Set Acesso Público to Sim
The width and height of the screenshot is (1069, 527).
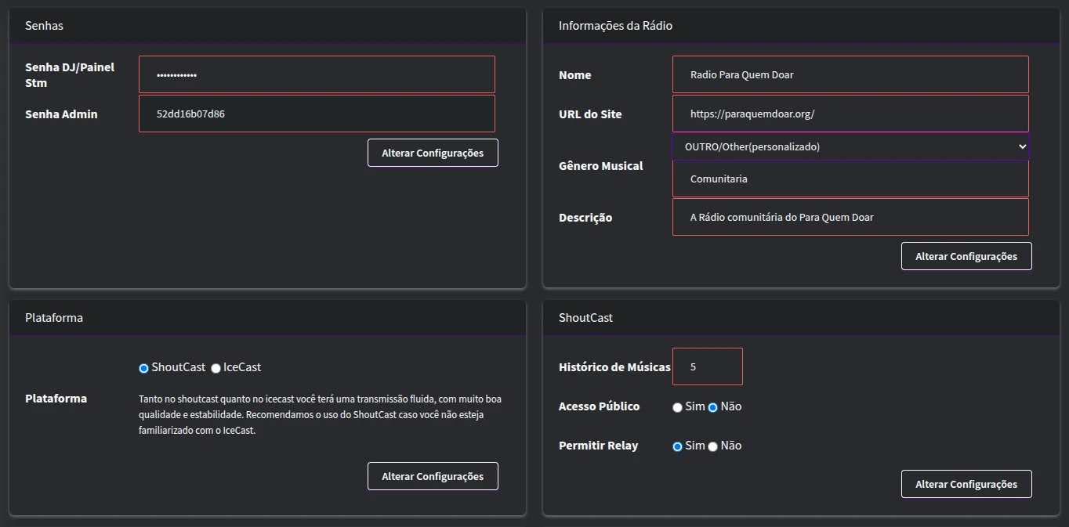(x=677, y=407)
